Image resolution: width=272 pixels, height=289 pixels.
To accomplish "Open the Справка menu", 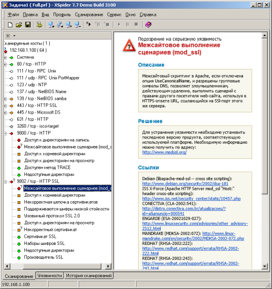I will (x=148, y=14).
